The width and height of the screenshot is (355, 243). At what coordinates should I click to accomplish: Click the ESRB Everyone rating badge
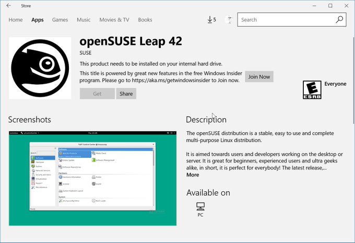pyautogui.click(x=312, y=90)
